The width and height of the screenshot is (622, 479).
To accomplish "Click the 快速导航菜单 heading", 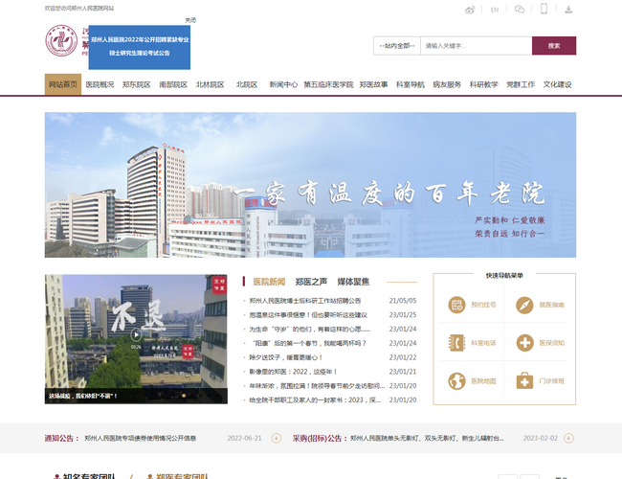I will pyautogui.click(x=504, y=275).
